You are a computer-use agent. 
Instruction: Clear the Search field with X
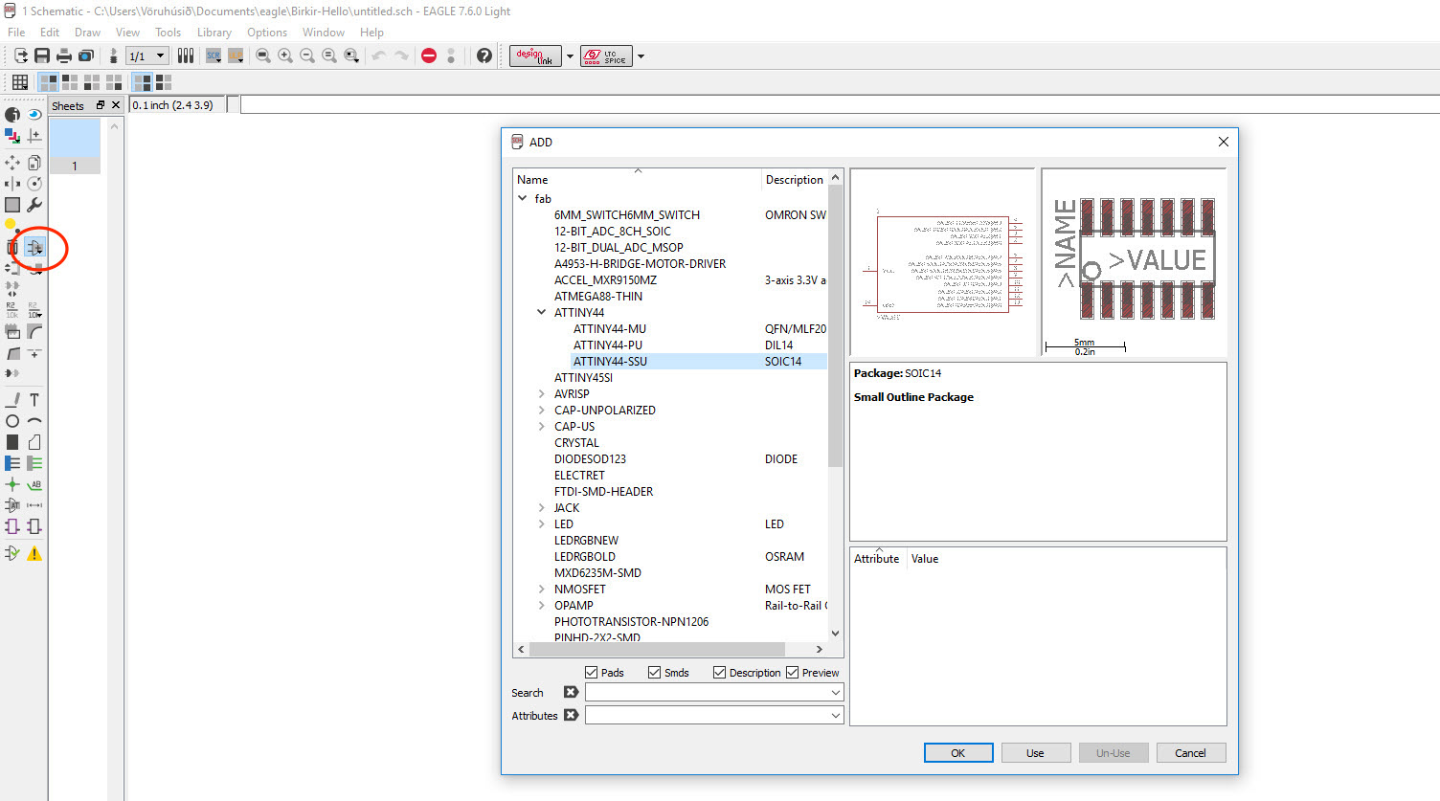[x=571, y=692]
